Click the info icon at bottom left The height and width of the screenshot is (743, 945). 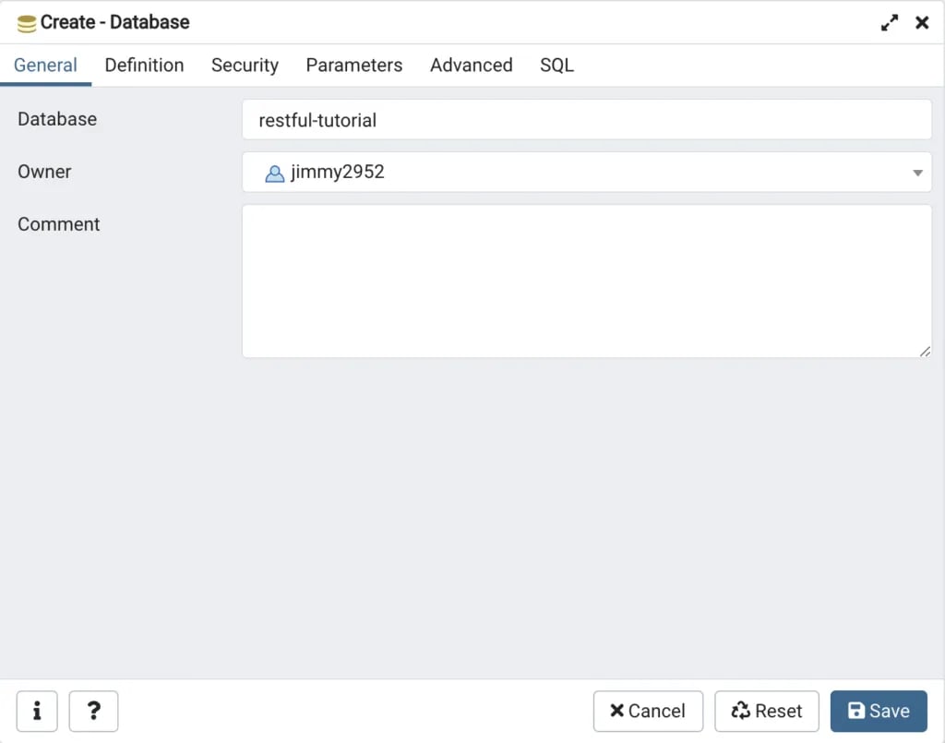click(37, 711)
